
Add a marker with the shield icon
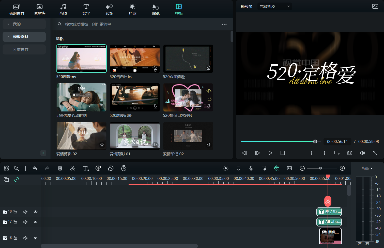238,168
